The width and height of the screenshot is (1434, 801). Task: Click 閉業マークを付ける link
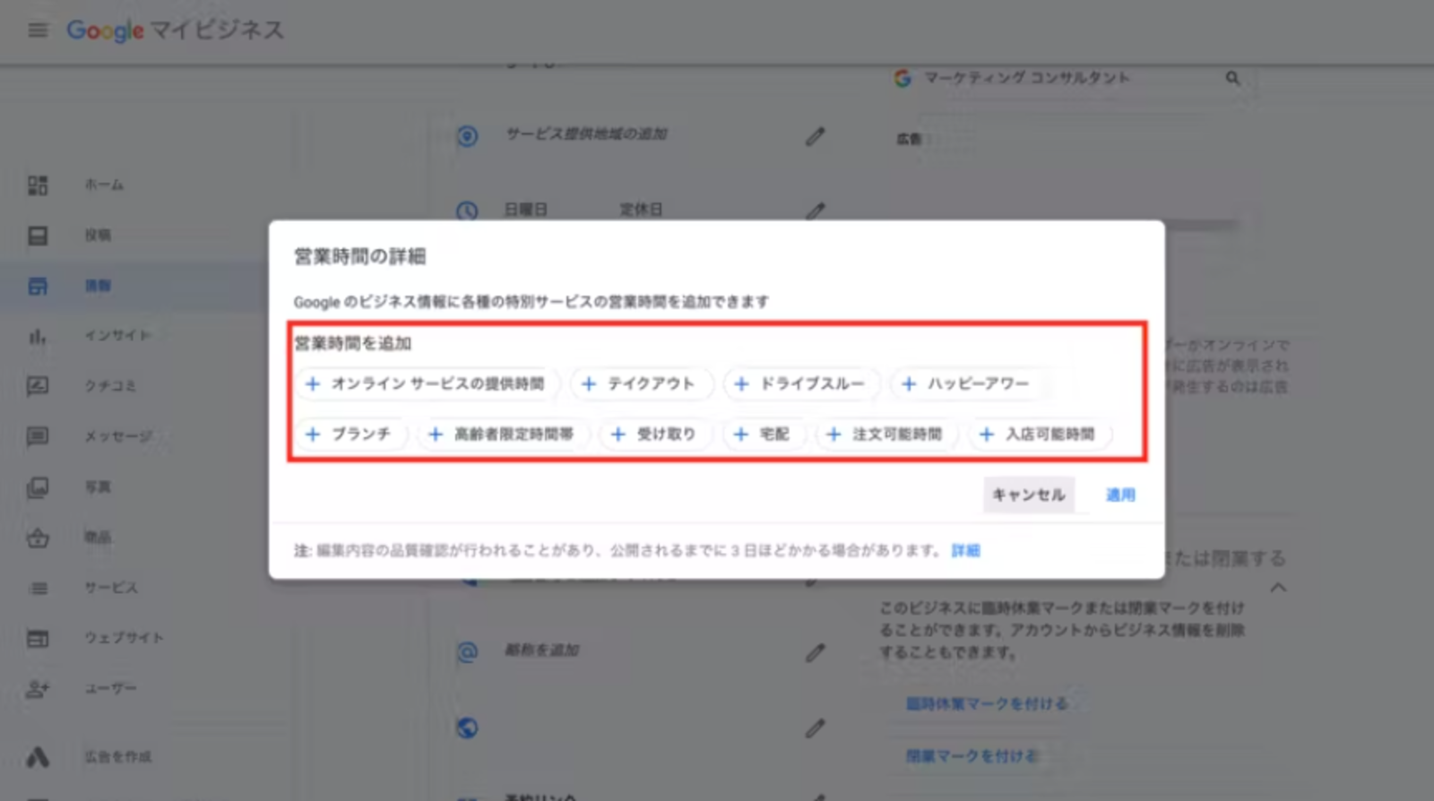(x=972, y=756)
